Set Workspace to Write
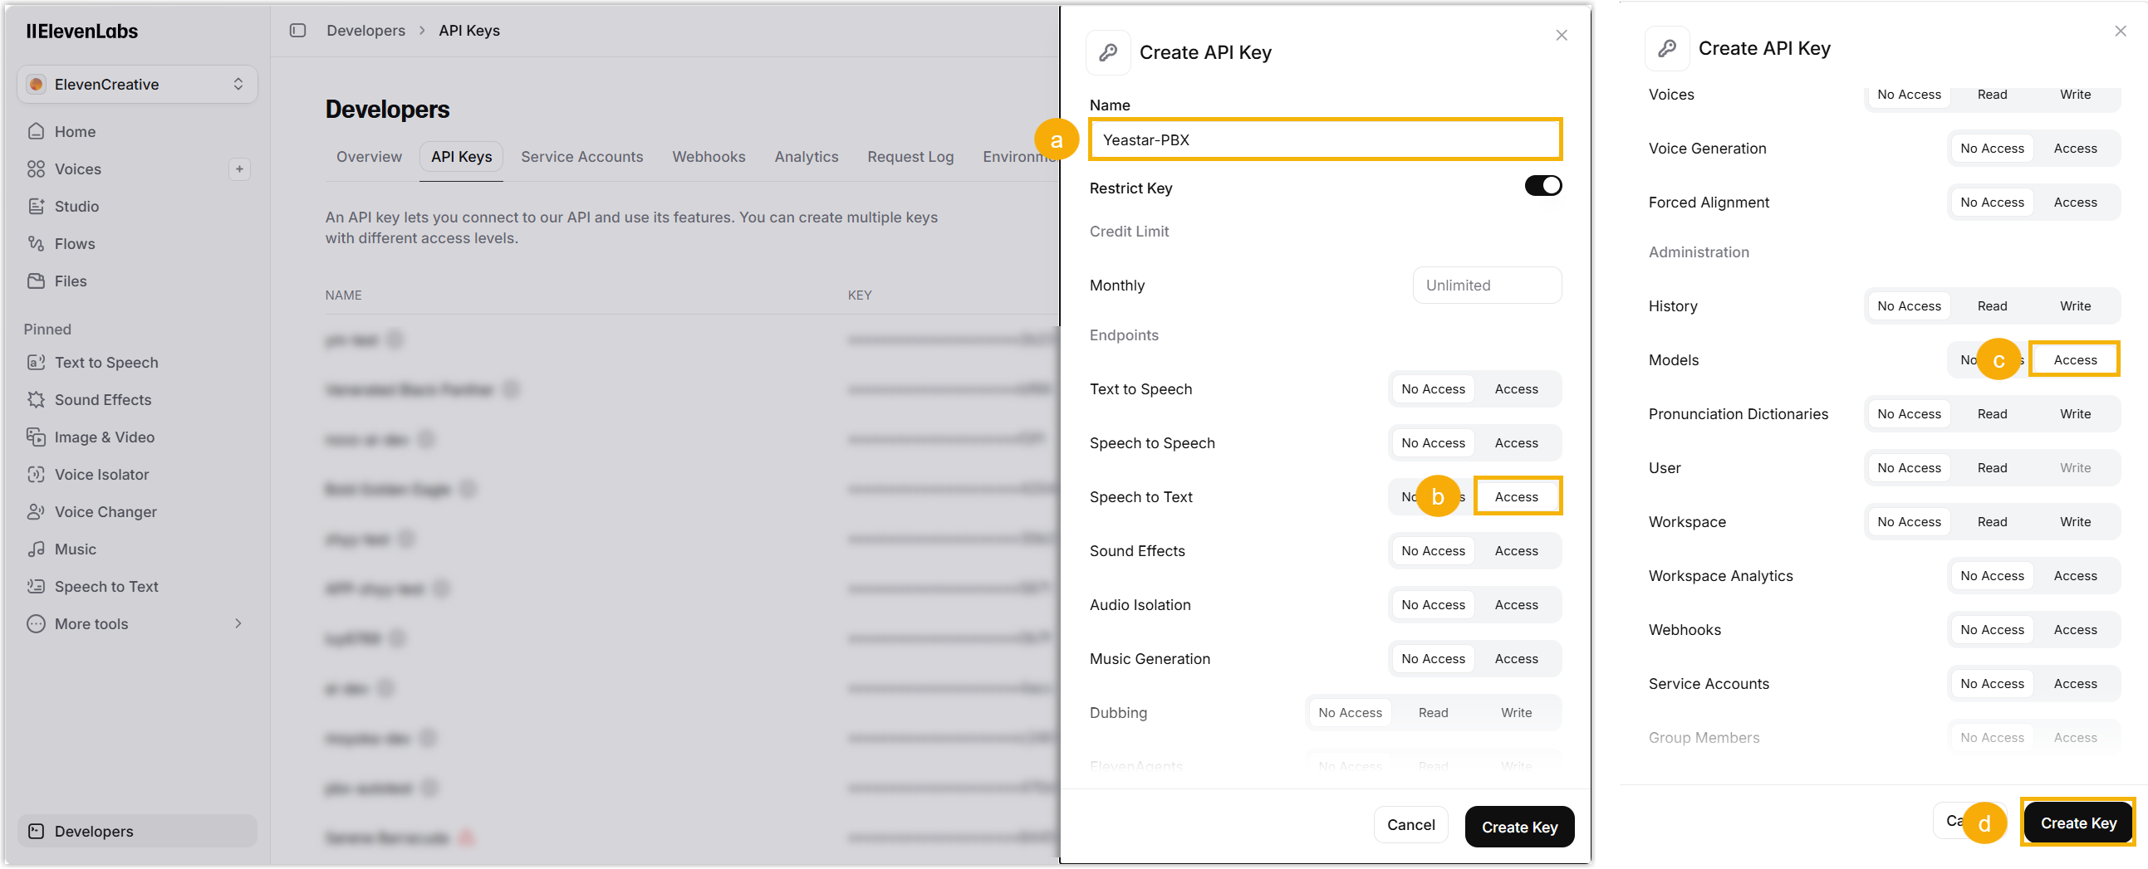 click(x=2075, y=521)
